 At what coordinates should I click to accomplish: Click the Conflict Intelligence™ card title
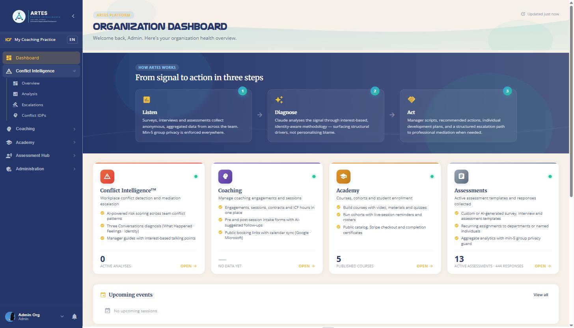(x=128, y=191)
